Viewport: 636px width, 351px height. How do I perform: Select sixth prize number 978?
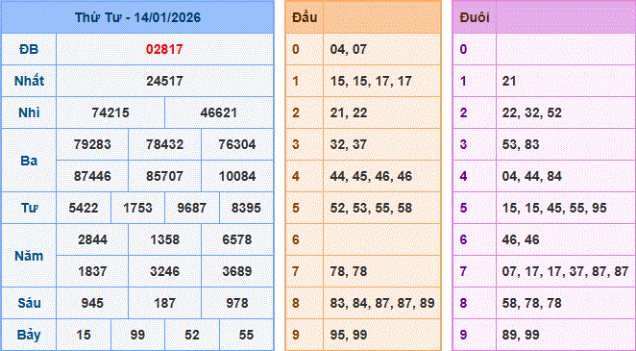pos(237,303)
